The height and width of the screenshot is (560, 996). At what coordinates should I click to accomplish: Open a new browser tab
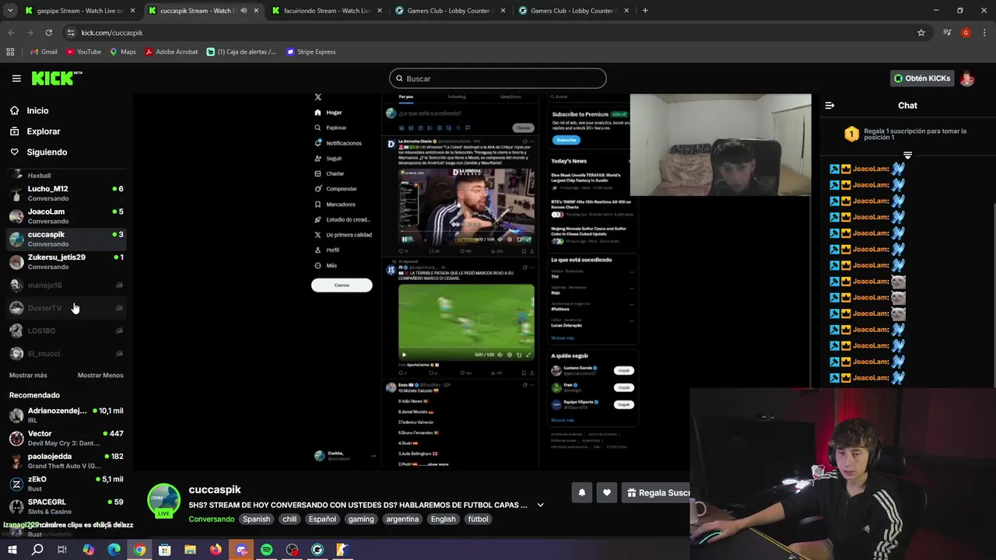click(645, 11)
